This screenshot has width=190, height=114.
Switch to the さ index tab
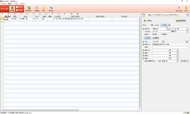pyautogui.click(x=21, y=14)
